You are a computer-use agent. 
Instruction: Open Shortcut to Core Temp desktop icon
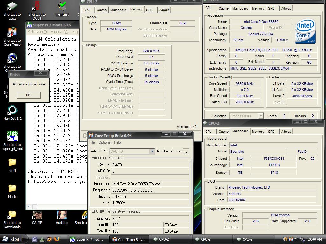[x=12, y=37]
